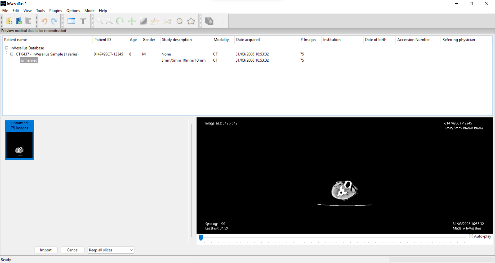The image size is (495, 263).
Task: Open the Mode menu
Action: pyautogui.click(x=89, y=11)
